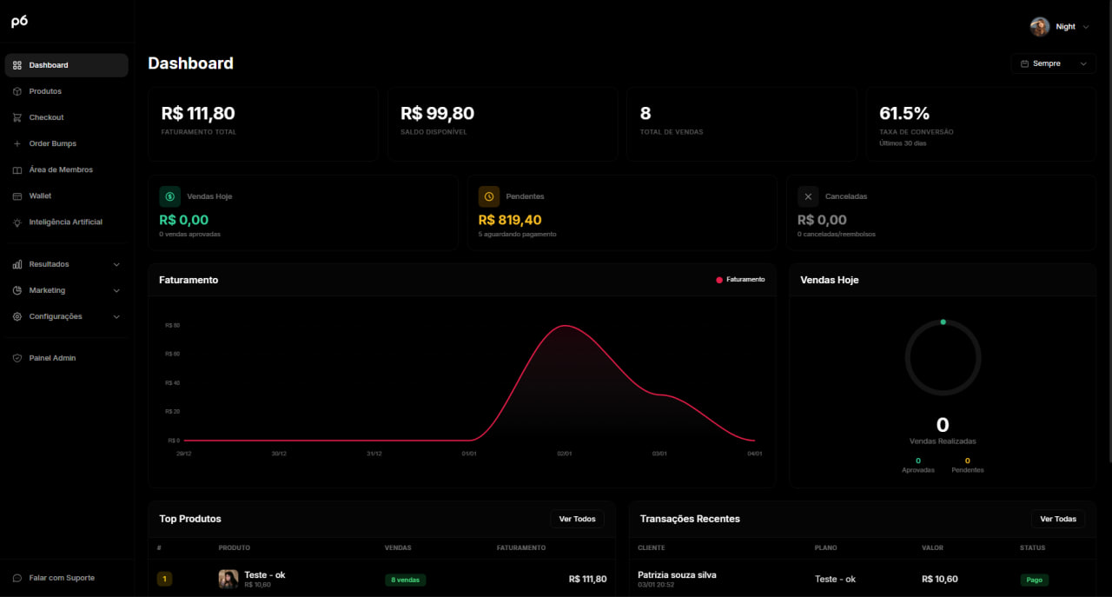Expand the Resultados menu

(49, 264)
